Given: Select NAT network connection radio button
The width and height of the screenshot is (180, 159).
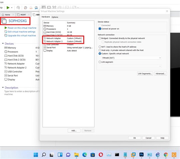Looking at the screenshot, I should point(100,47).
